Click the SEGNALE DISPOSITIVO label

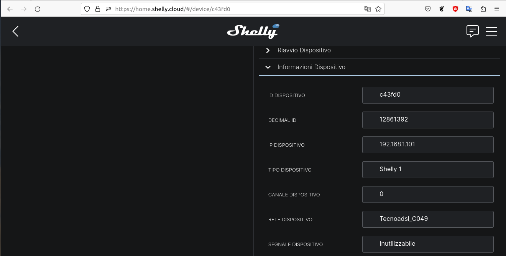296,245
